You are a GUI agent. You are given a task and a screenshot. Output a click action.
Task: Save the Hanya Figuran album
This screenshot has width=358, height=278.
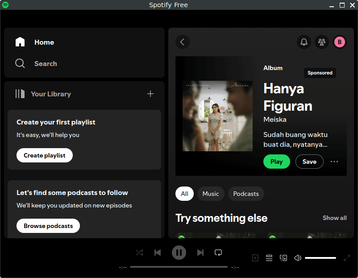(309, 162)
